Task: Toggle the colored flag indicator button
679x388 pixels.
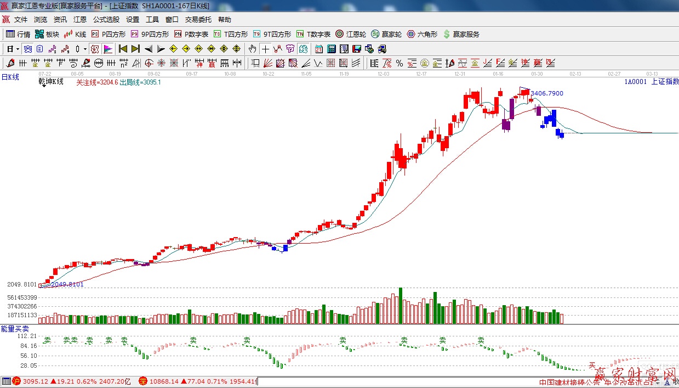Action: pyautogui.click(x=107, y=49)
